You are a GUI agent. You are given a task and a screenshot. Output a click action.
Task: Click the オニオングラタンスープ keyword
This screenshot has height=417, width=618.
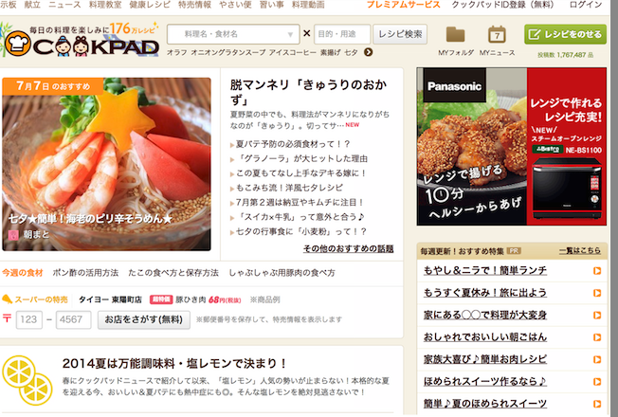[x=228, y=52]
